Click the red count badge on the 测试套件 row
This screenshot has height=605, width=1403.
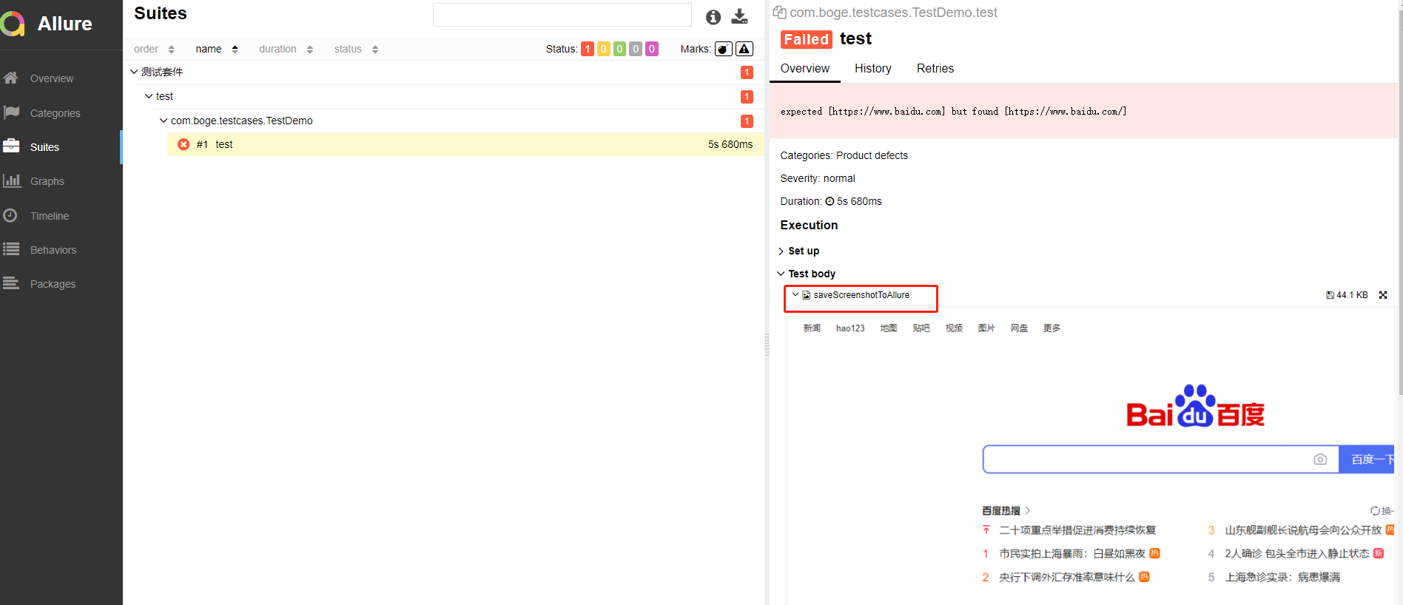coord(747,72)
